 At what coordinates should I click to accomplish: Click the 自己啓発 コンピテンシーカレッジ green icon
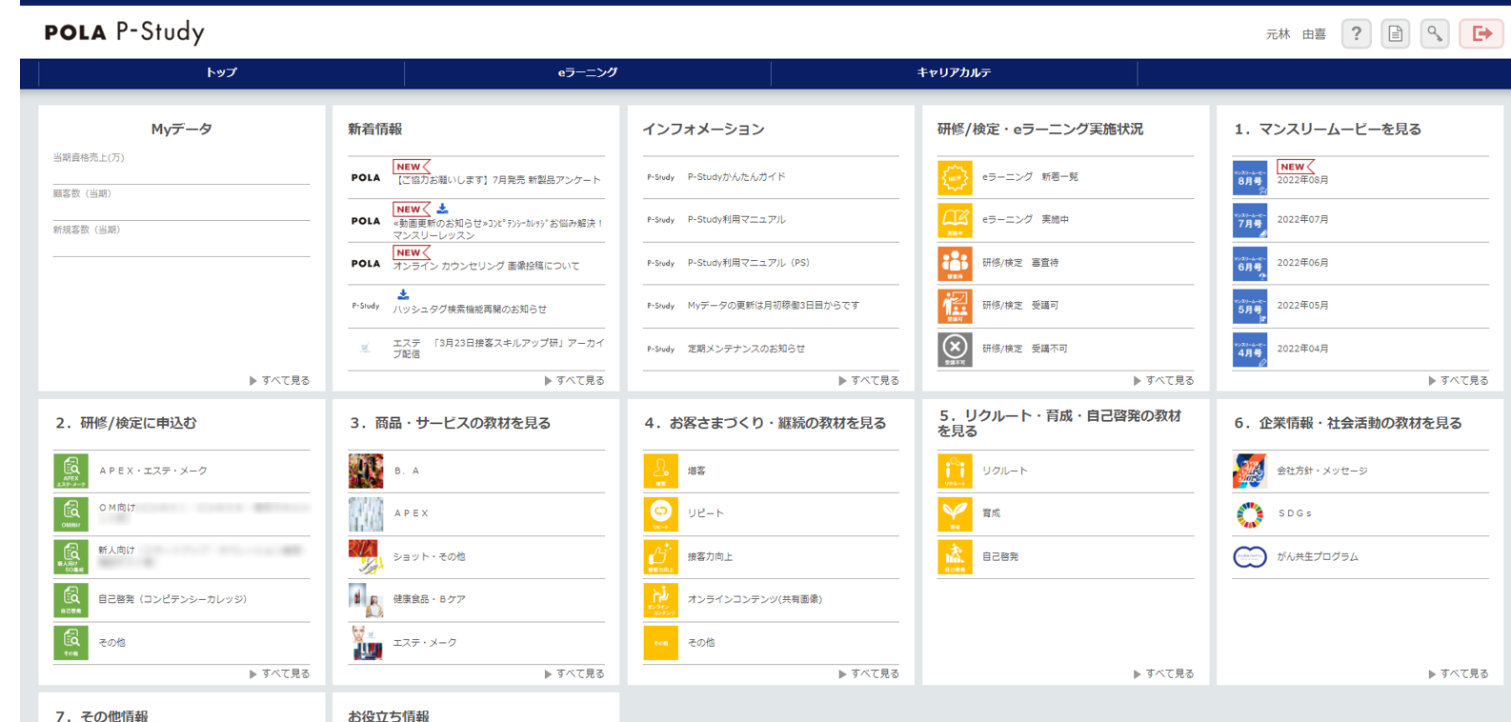pyautogui.click(x=71, y=599)
